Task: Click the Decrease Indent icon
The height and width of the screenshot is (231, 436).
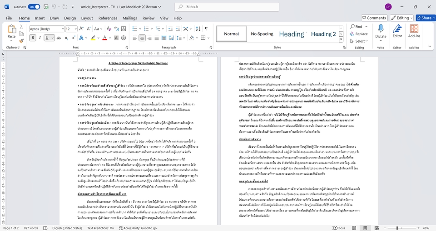Action: pyautogui.click(x=170, y=29)
